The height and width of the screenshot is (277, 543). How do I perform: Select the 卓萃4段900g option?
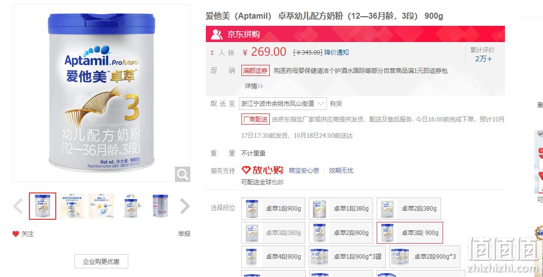tap(273, 257)
